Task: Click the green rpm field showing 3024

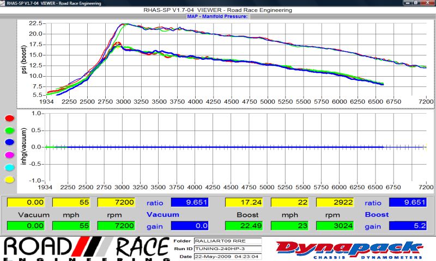Action: (334, 225)
